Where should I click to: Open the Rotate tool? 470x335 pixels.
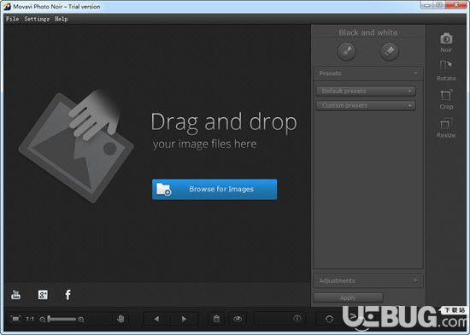coord(446,71)
